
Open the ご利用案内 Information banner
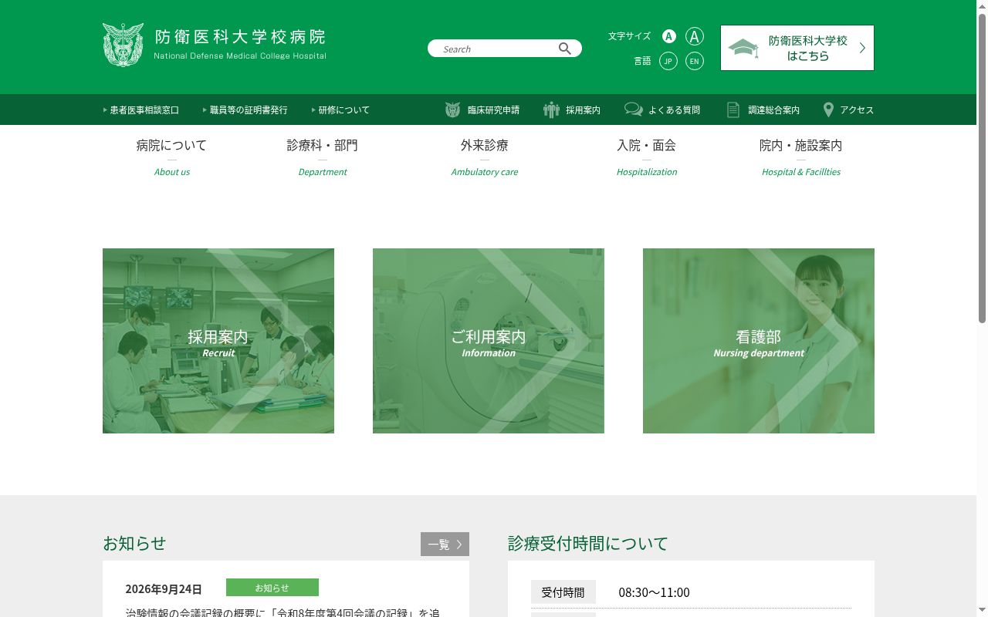click(x=489, y=341)
